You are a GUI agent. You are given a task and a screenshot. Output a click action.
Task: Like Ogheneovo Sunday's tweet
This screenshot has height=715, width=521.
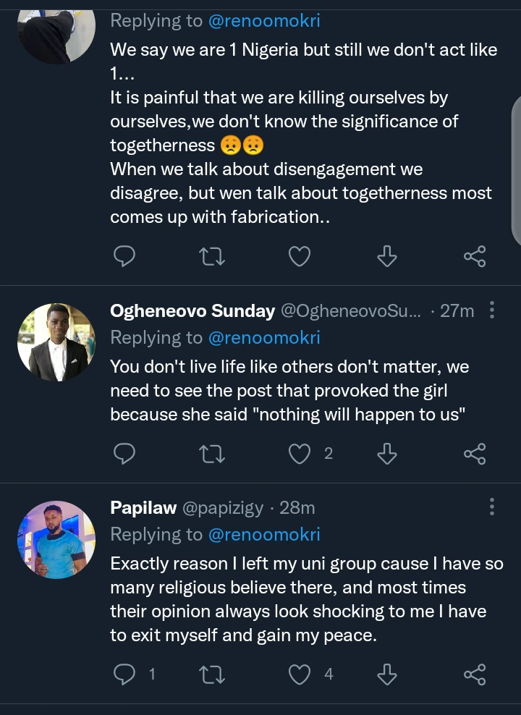[x=300, y=454]
